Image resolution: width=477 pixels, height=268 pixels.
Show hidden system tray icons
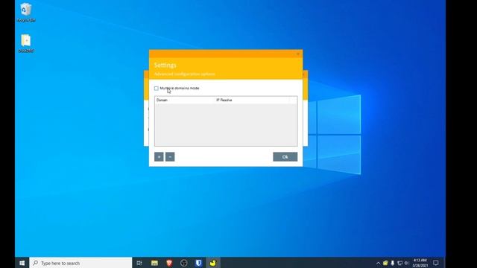[x=378, y=263]
